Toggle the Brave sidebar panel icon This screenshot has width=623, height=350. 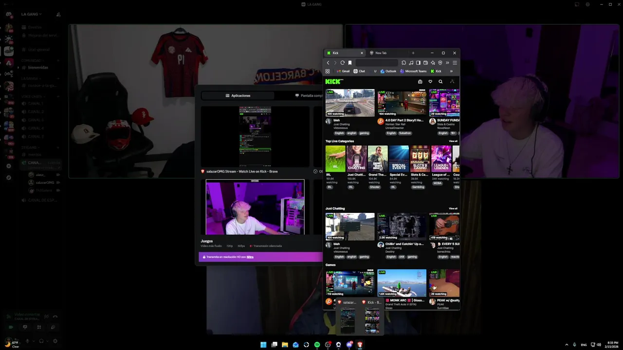[418, 63]
